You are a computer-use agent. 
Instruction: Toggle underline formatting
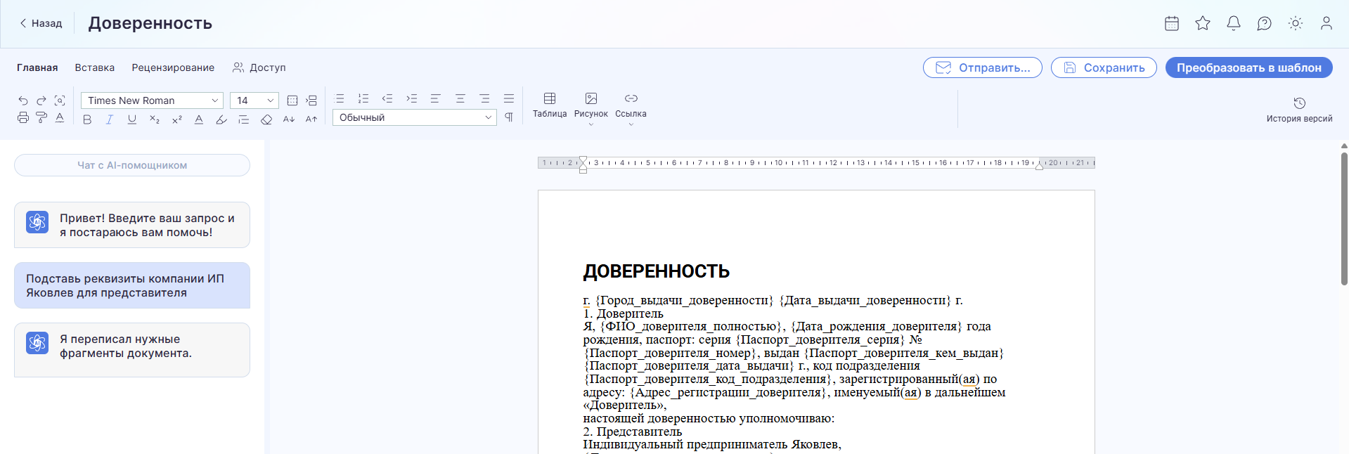click(132, 119)
